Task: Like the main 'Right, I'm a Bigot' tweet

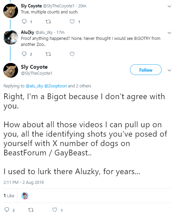Action: click(x=54, y=210)
